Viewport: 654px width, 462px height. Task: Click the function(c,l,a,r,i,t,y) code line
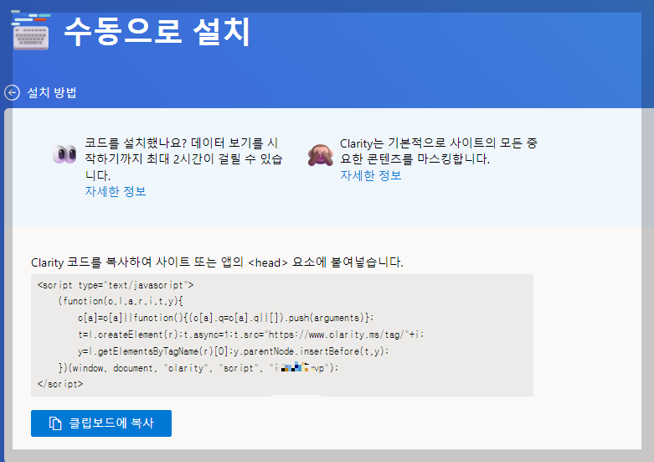point(121,301)
